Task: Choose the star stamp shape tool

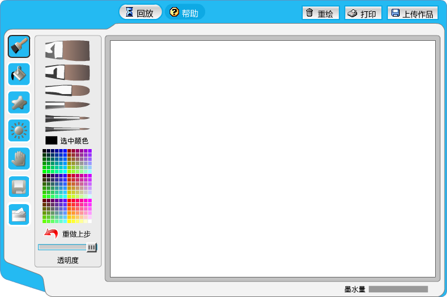Action: pos(19,102)
